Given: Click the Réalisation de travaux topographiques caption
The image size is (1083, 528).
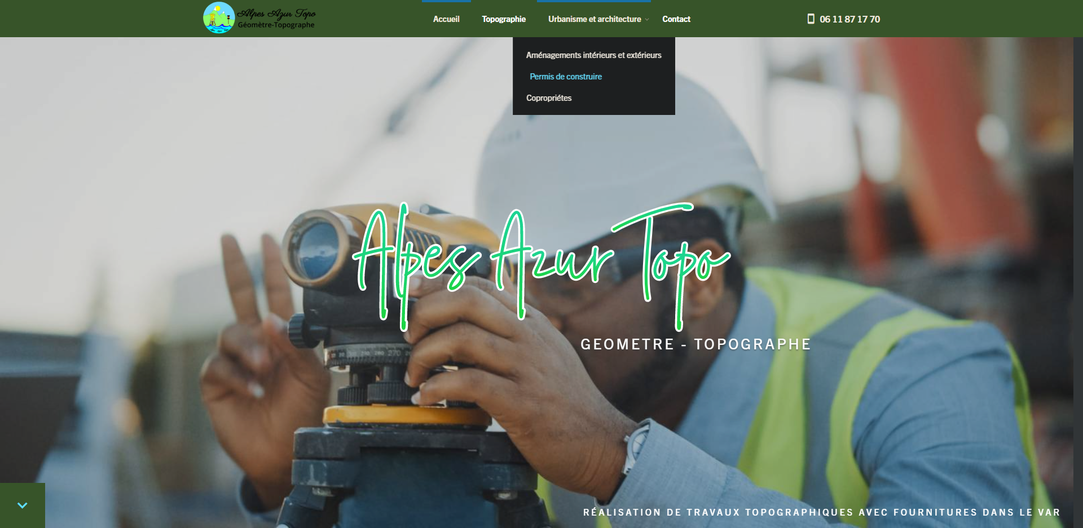Looking at the screenshot, I should point(821,512).
